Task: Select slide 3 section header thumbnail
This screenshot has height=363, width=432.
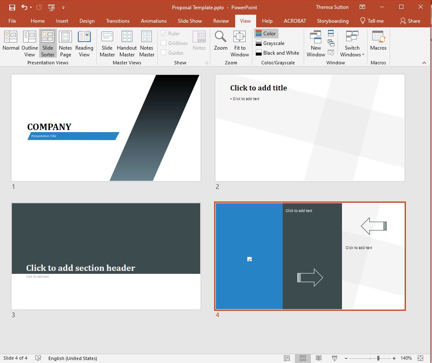Action: [x=106, y=256]
